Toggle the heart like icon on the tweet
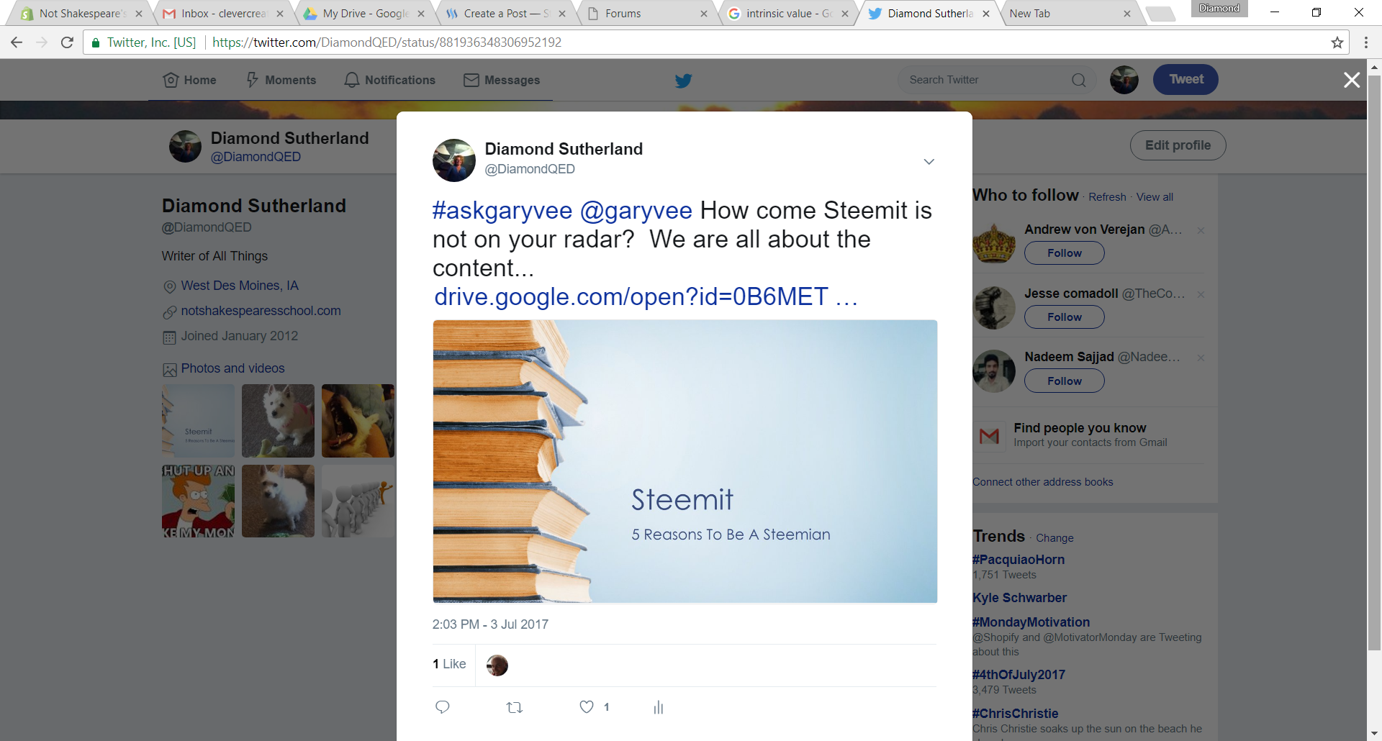 (x=587, y=707)
